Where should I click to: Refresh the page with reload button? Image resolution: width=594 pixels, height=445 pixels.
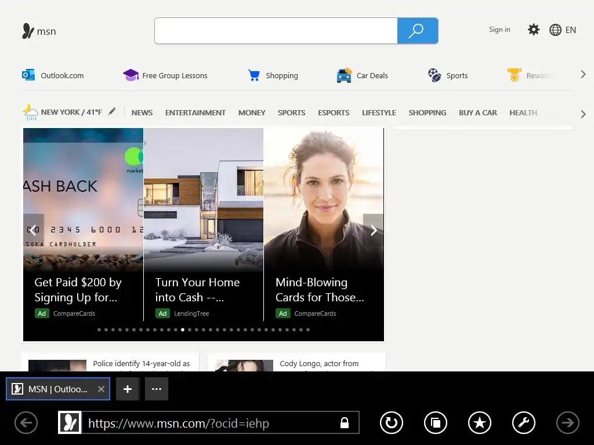392,422
